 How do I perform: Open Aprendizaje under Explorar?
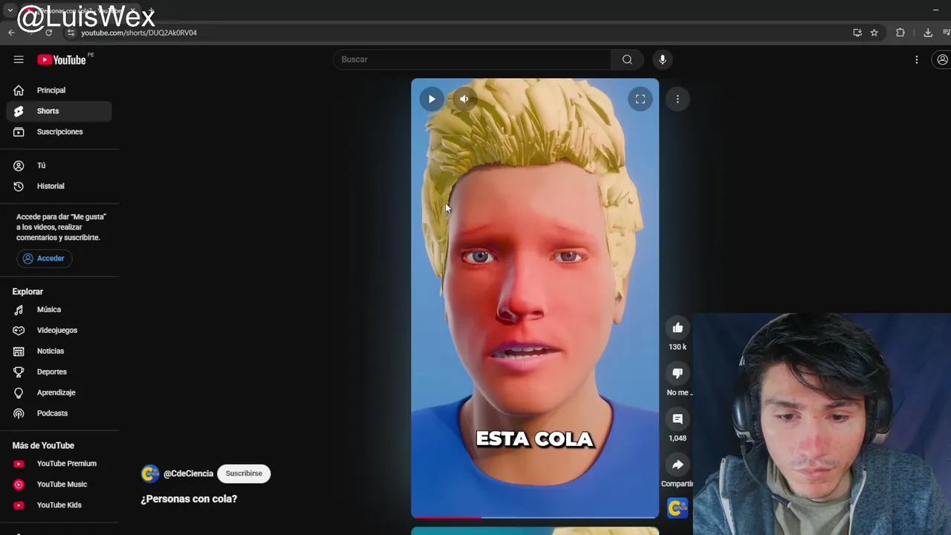[59, 392]
